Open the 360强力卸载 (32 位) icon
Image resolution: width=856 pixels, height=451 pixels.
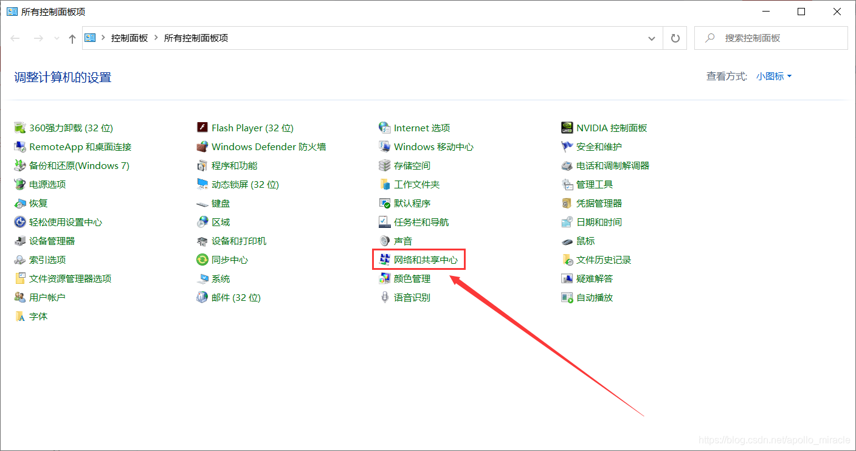tap(20, 128)
